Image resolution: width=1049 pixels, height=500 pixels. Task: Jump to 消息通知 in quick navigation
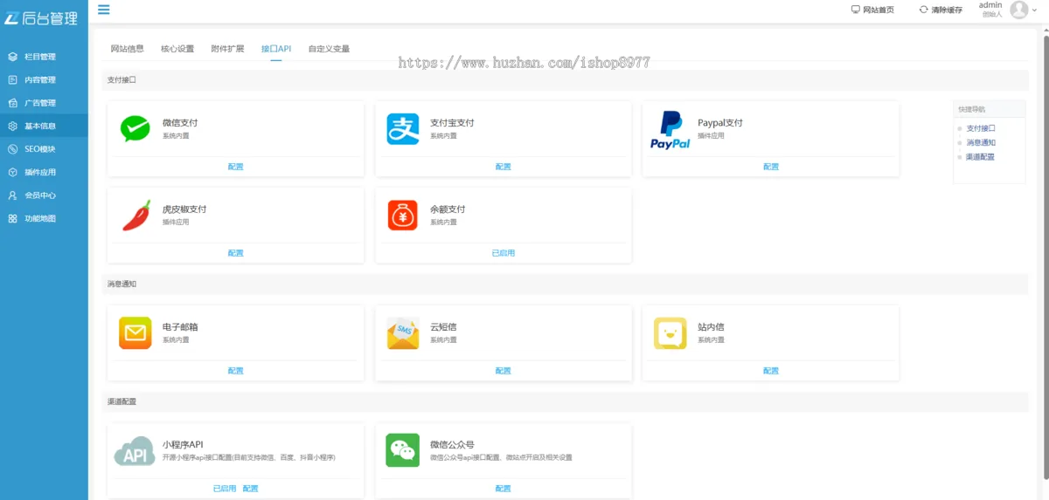coord(981,142)
